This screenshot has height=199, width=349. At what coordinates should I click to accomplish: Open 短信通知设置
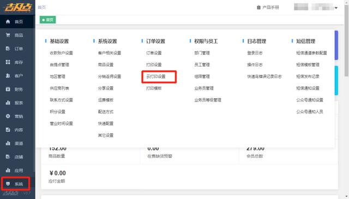[308, 88]
